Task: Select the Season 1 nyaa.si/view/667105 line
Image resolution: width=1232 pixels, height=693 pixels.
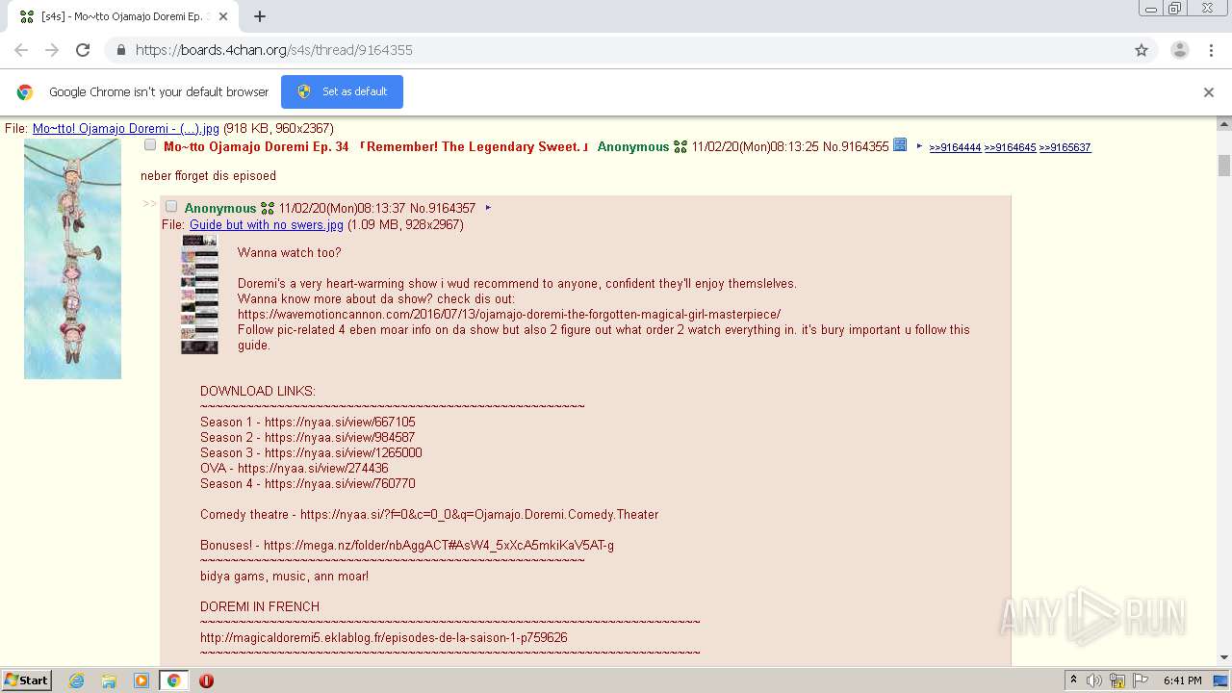Action: pos(308,422)
